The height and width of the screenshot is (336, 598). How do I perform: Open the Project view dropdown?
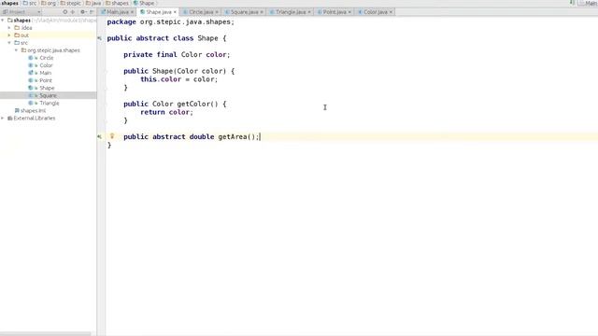(x=21, y=12)
